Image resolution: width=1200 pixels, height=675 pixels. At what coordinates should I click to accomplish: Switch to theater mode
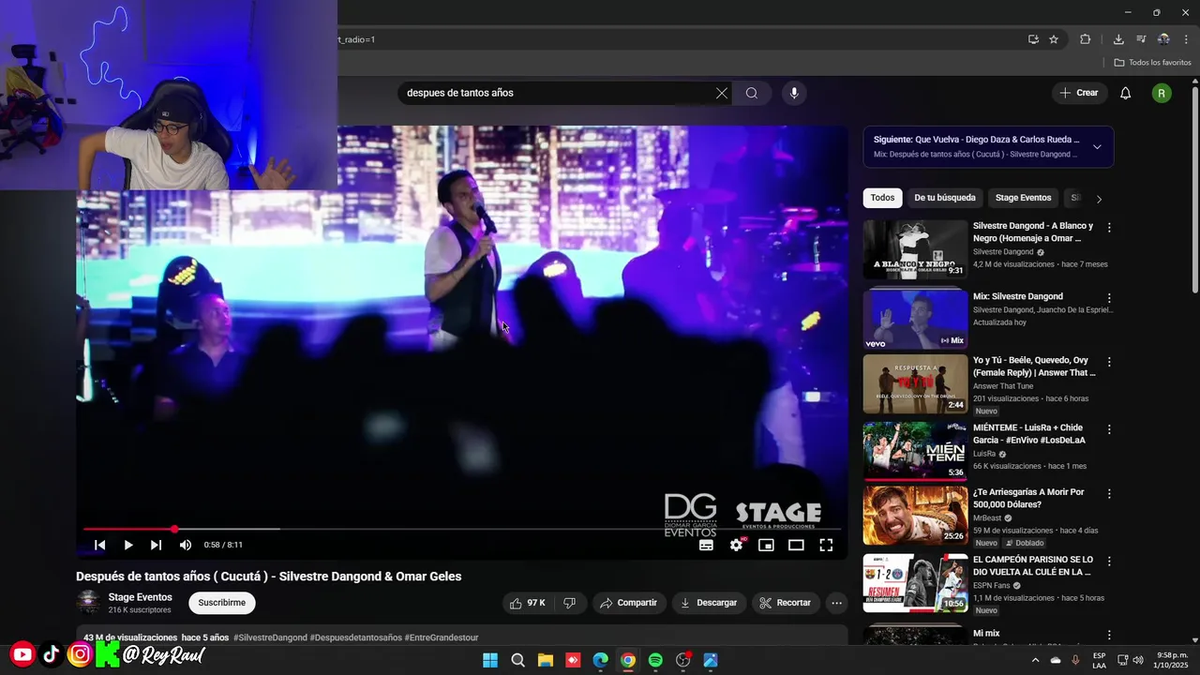tap(796, 545)
